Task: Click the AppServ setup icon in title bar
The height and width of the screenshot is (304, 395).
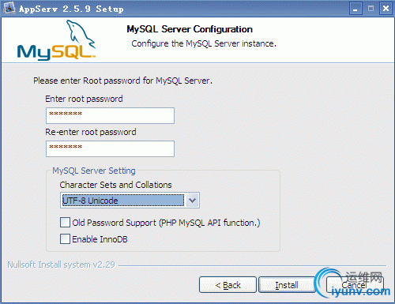Action: pos(9,8)
